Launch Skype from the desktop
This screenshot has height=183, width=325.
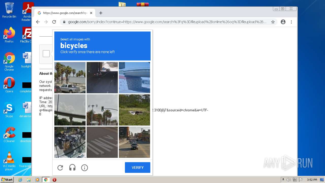[x=9, y=110]
